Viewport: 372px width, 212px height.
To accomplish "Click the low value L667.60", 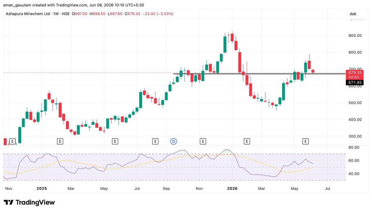I will 115,14.
